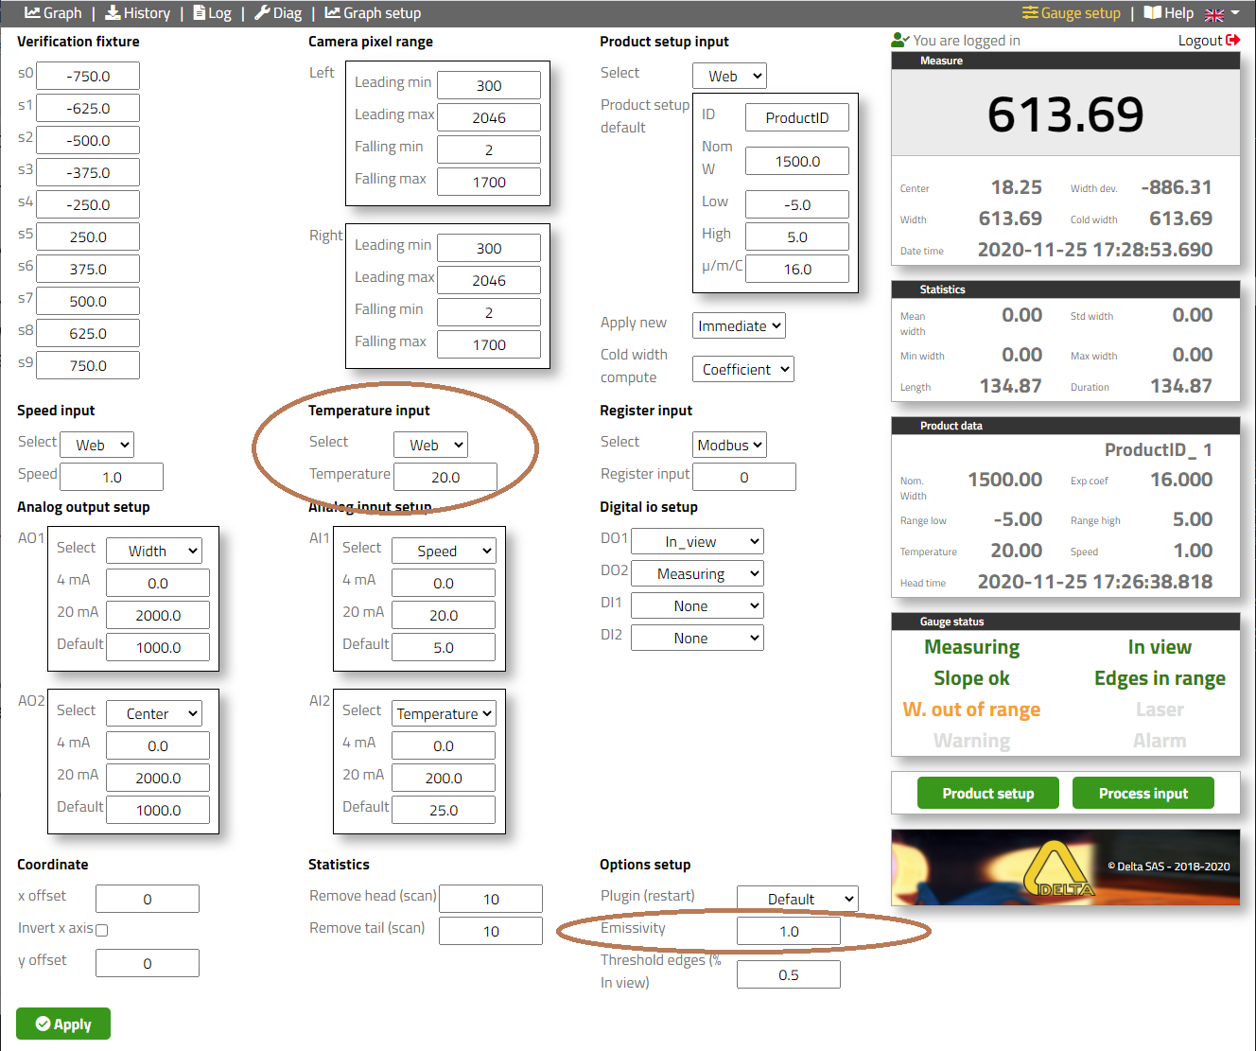
Task: Click the Product setup button
Action: tap(987, 794)
